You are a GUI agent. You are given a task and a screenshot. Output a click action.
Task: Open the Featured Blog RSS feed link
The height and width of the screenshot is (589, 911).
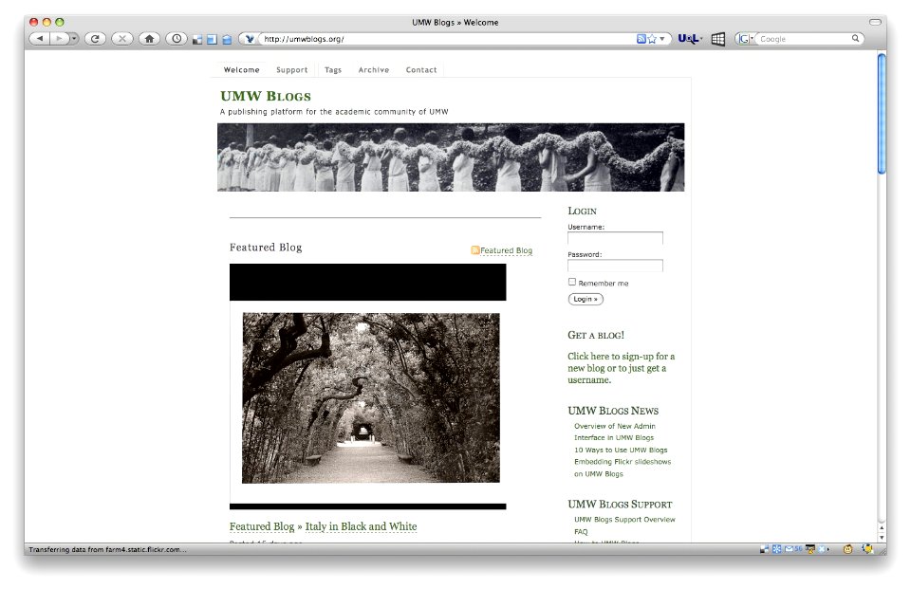pyautogui.click(x=506, y=250)
